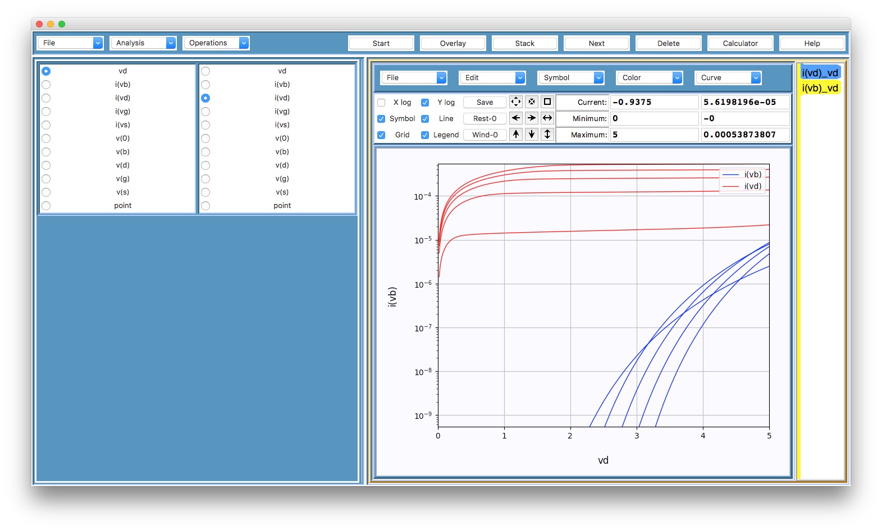Click the empty square zoom-box icon

click(x=547, y=102)
